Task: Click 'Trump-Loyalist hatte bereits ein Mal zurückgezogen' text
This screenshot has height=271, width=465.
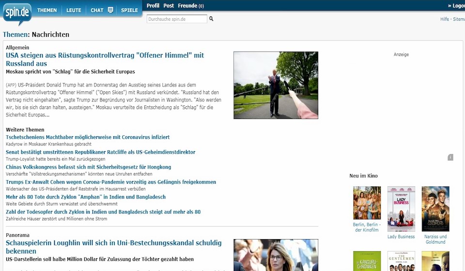Action: point(55,159)
